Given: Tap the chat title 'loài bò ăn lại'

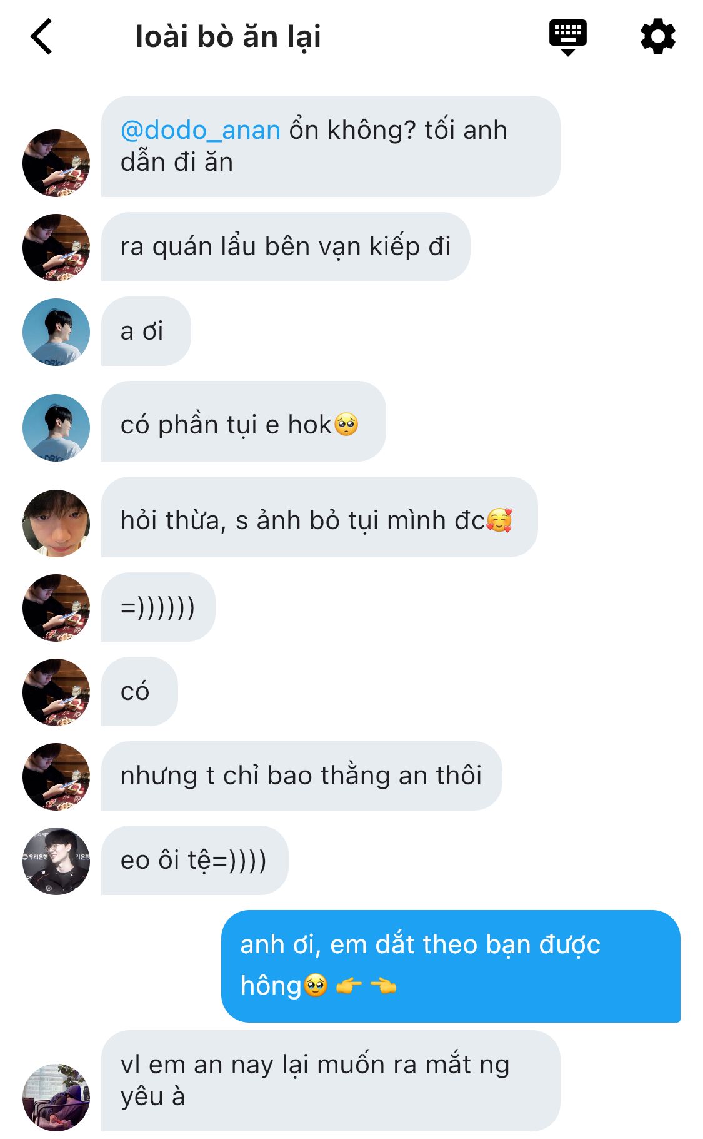Looking at the screenshot, I should (x=228, y=36).
